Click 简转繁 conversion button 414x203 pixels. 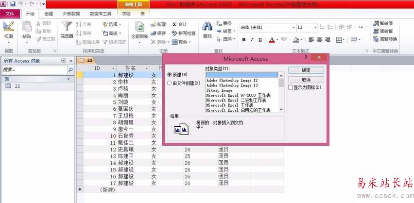click(383, 31)
